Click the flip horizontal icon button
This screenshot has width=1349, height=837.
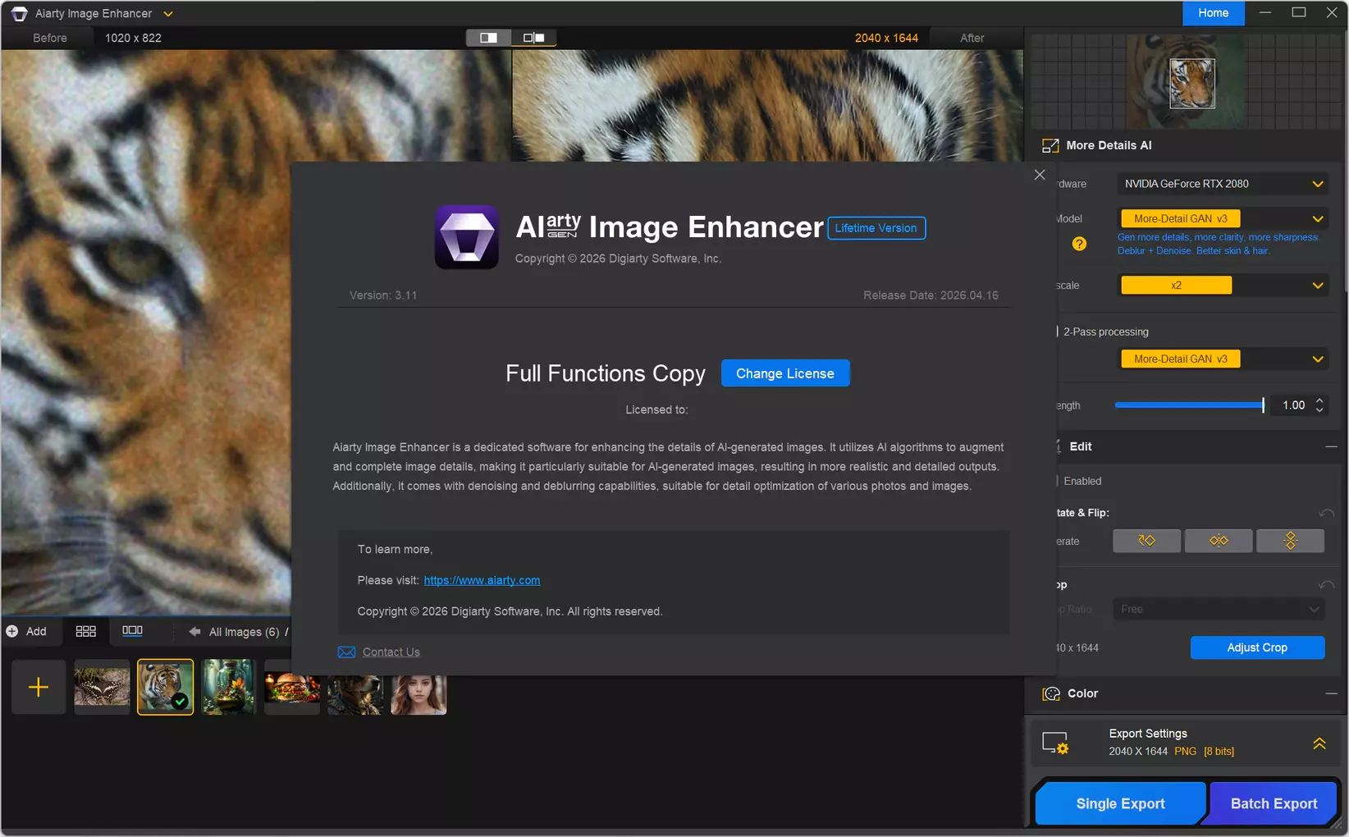pyautogui.click(x=1219, y=541)
